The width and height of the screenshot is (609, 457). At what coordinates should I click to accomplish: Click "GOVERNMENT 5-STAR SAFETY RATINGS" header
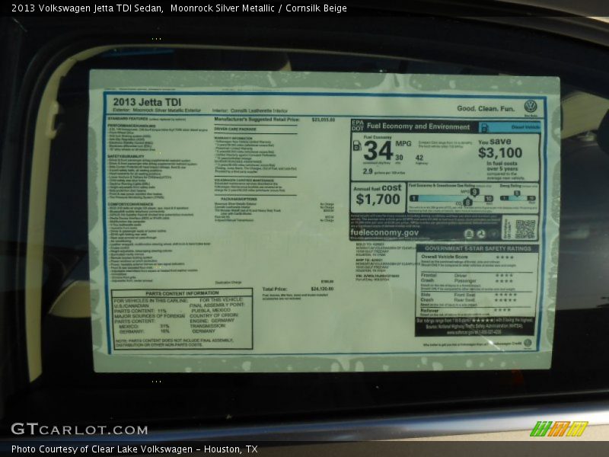(478, 249)
